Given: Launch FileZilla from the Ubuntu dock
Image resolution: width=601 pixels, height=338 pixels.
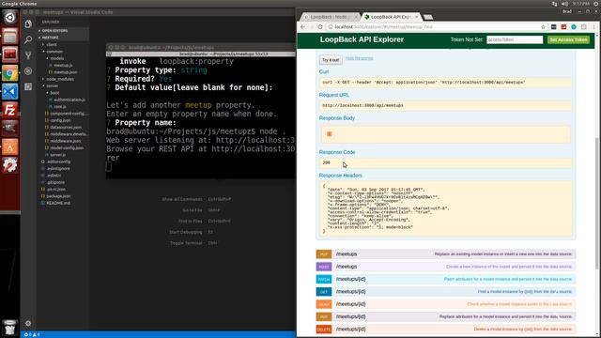Looking at the screenshot, I should [10, 110].
